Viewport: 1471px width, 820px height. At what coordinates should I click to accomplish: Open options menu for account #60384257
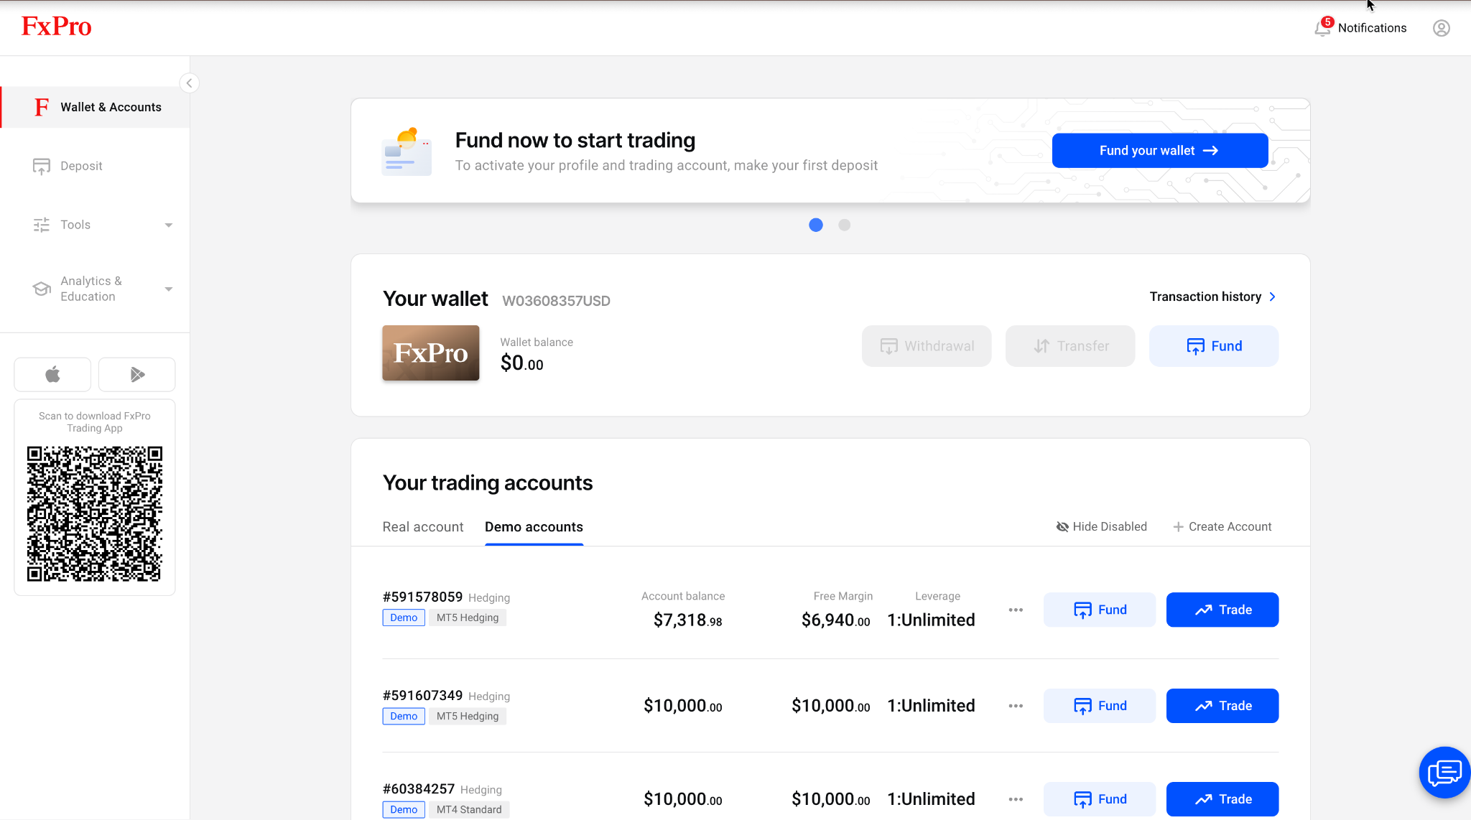(1016, 799)
